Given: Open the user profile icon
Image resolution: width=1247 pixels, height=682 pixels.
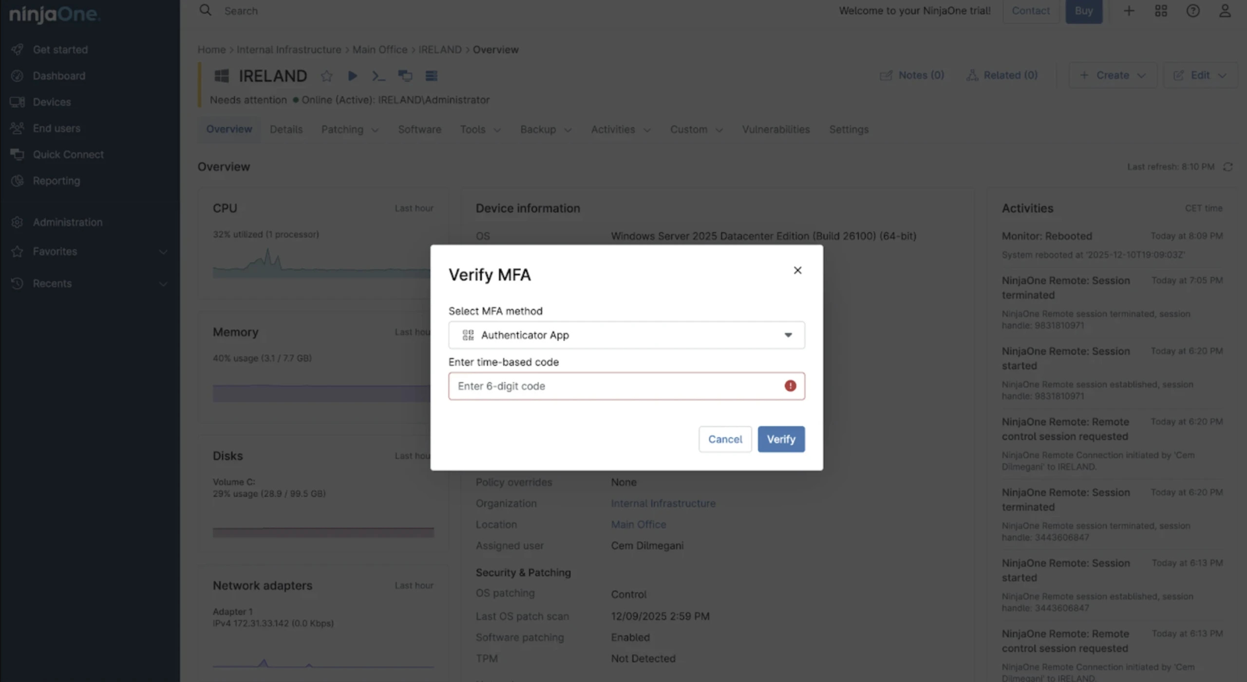Looking at the screenshot, I should click(1225, 11).
